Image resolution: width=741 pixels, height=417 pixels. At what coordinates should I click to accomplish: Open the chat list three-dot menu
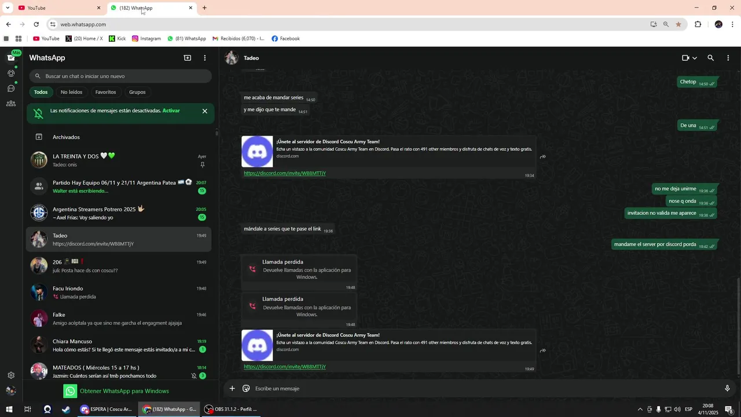204,58
